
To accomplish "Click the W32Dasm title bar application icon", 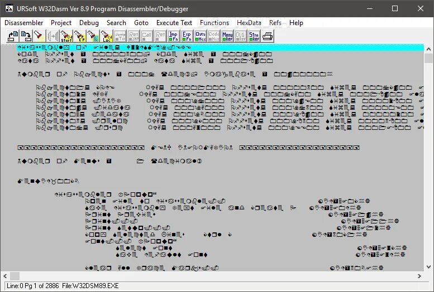I will (x=9, y=8).
